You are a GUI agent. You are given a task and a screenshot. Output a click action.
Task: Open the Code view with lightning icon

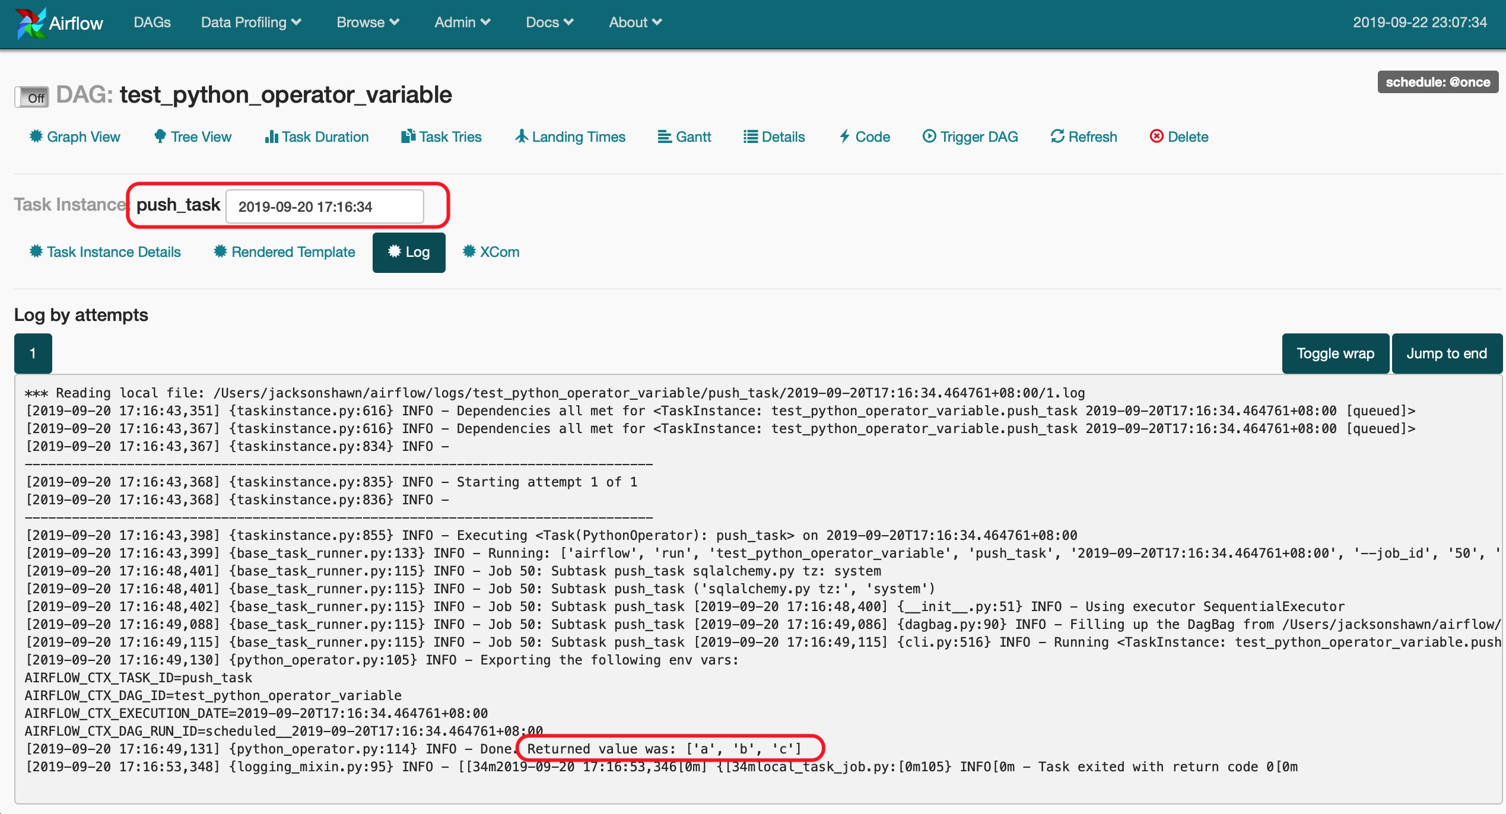point(864,137)
